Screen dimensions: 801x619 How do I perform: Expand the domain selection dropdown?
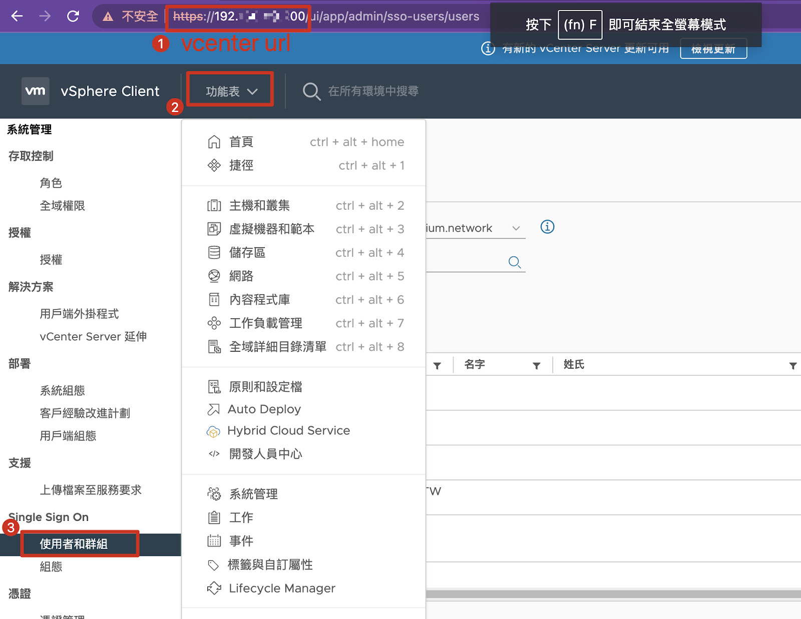pos(516,228)
